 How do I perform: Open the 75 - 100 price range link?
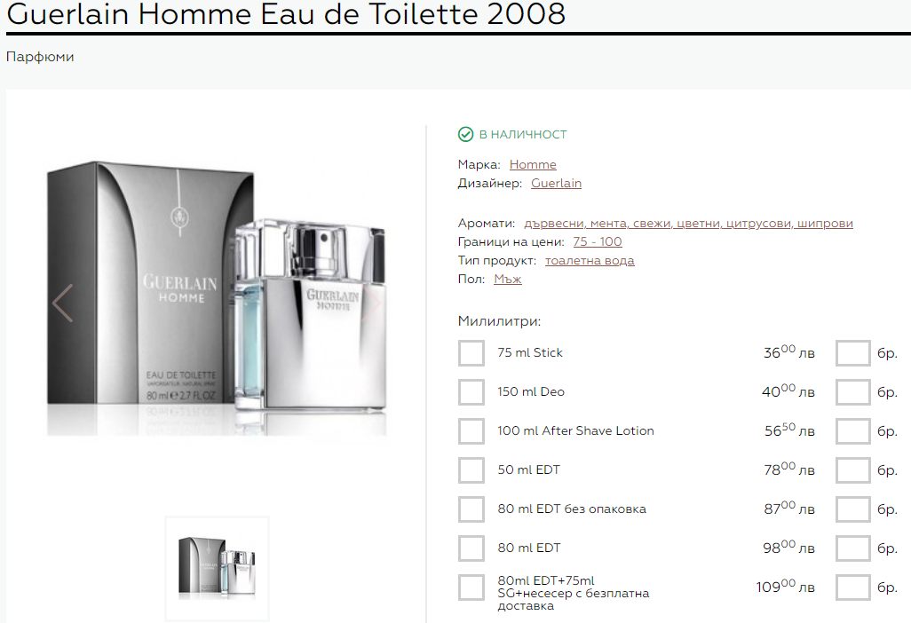coord(598,242)
